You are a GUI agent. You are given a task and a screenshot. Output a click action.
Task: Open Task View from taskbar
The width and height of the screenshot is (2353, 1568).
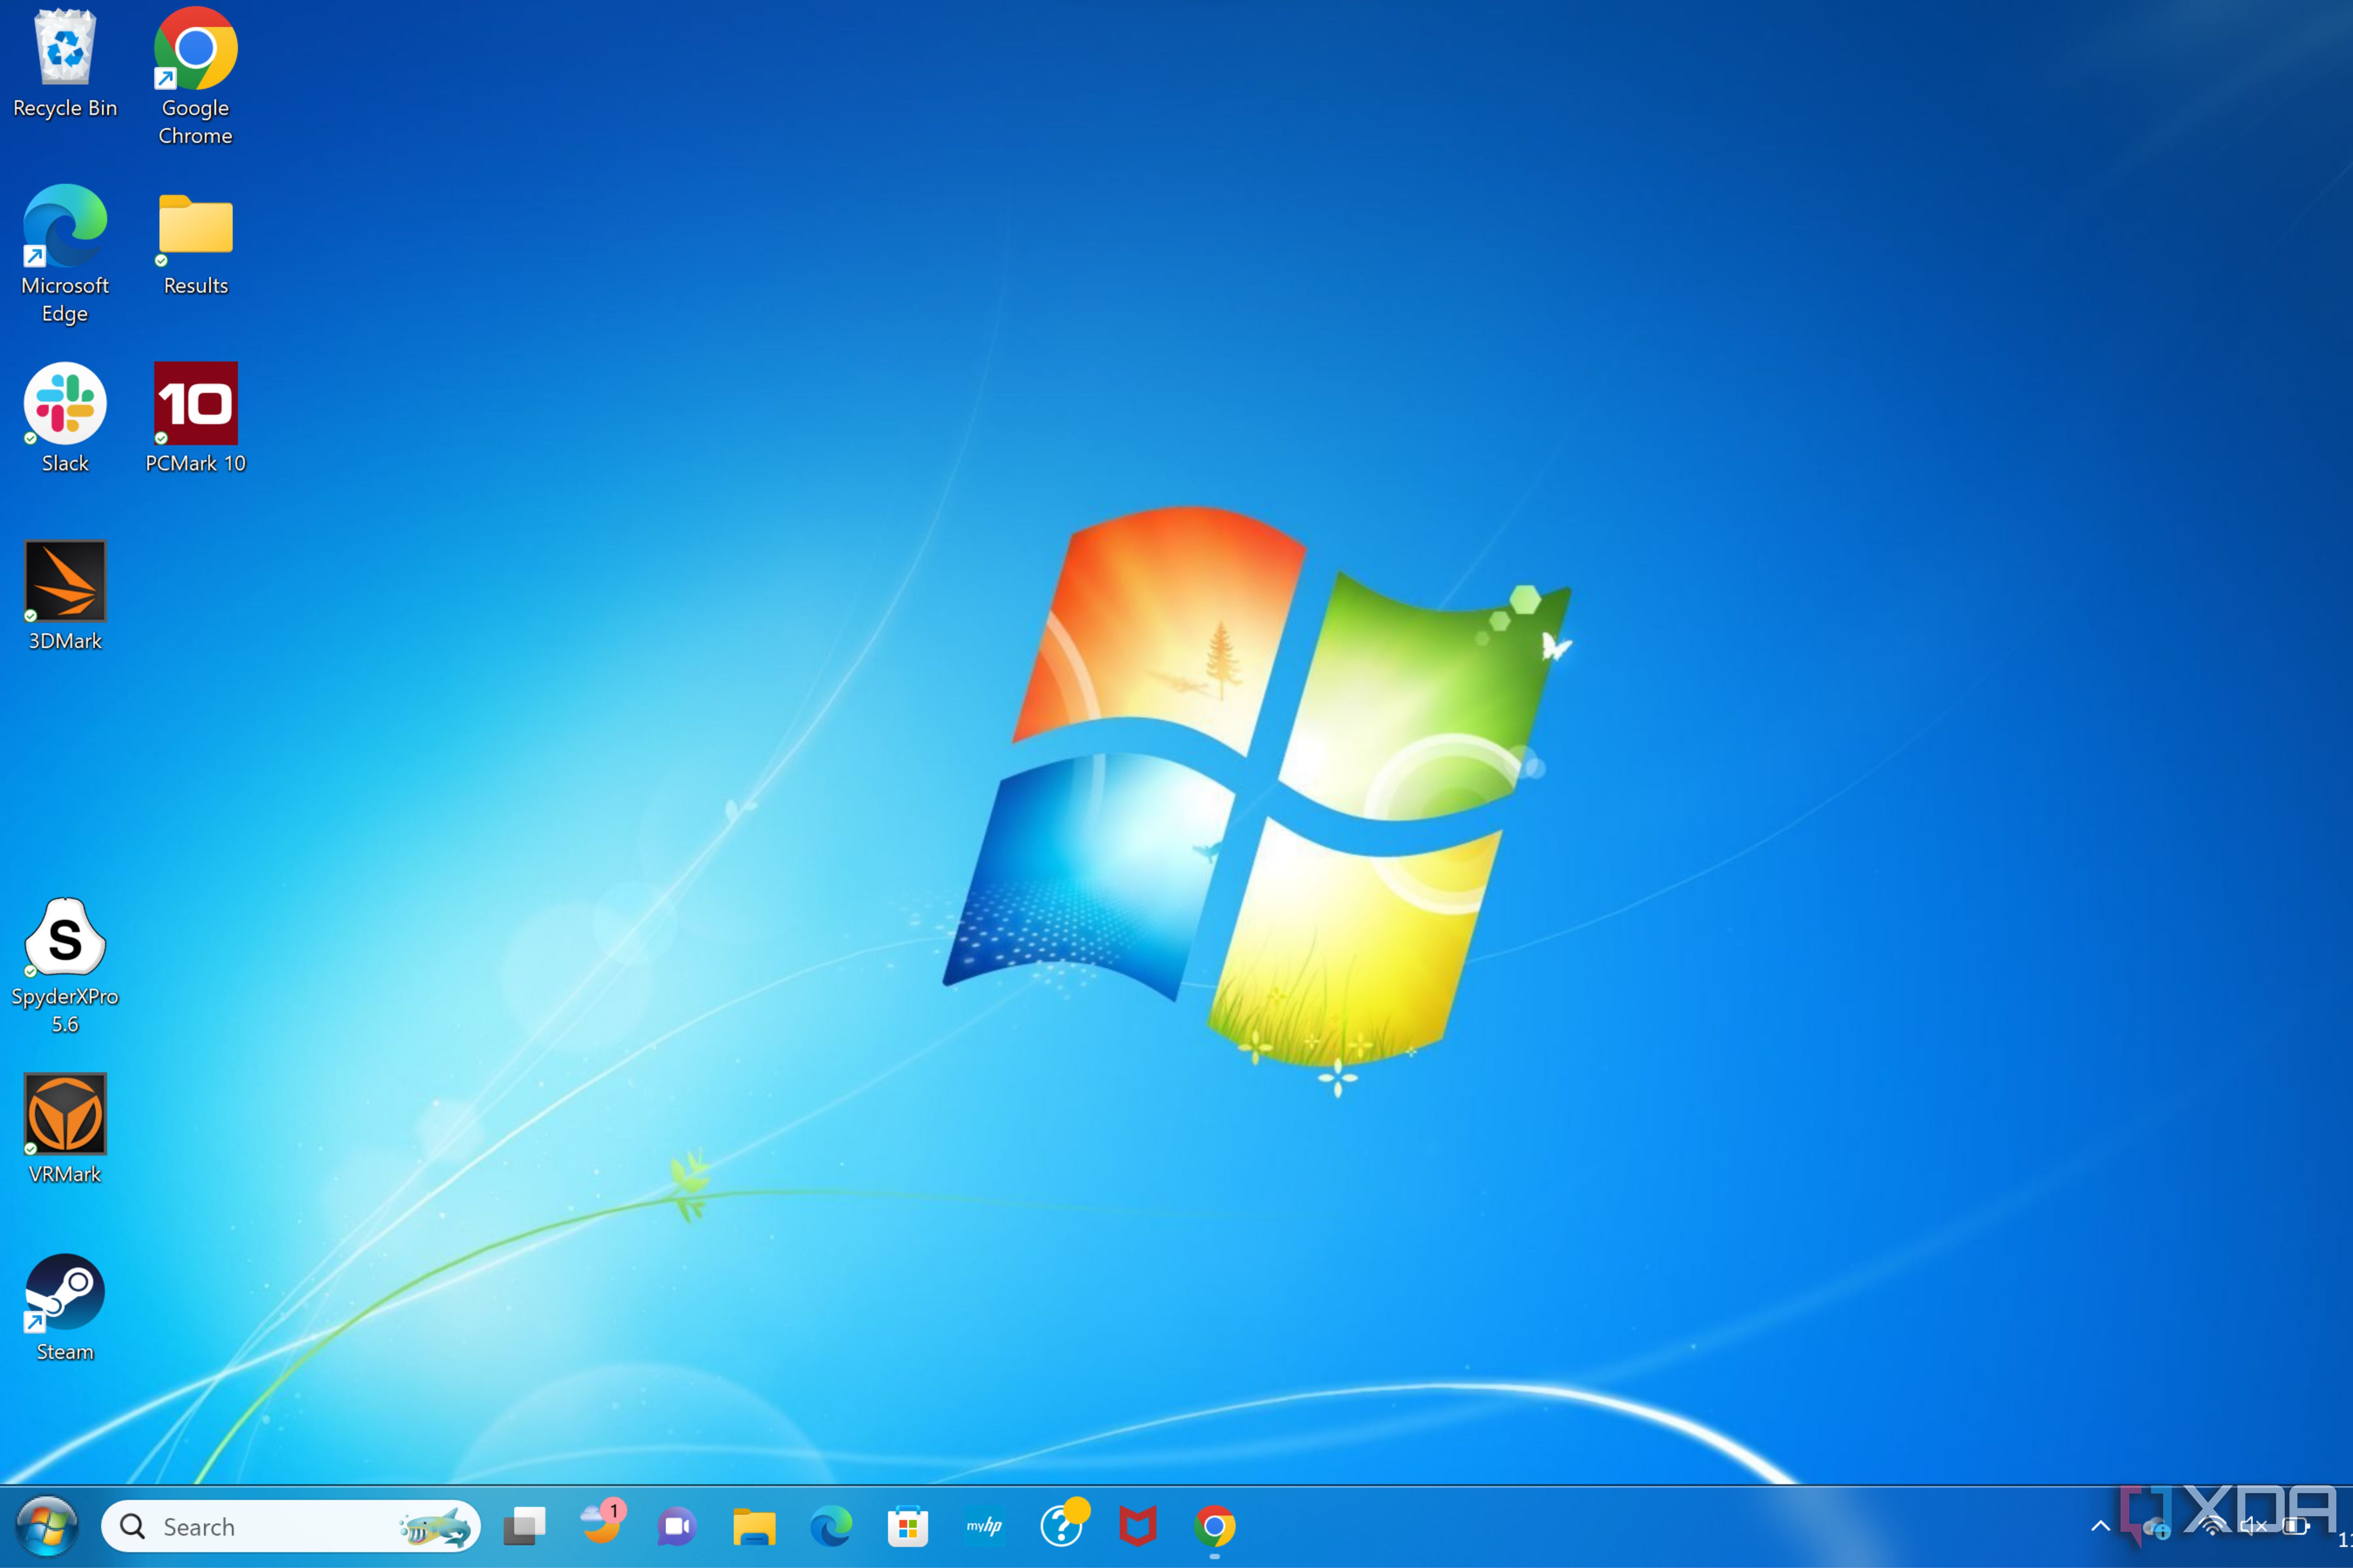[x=524, y=1526]
